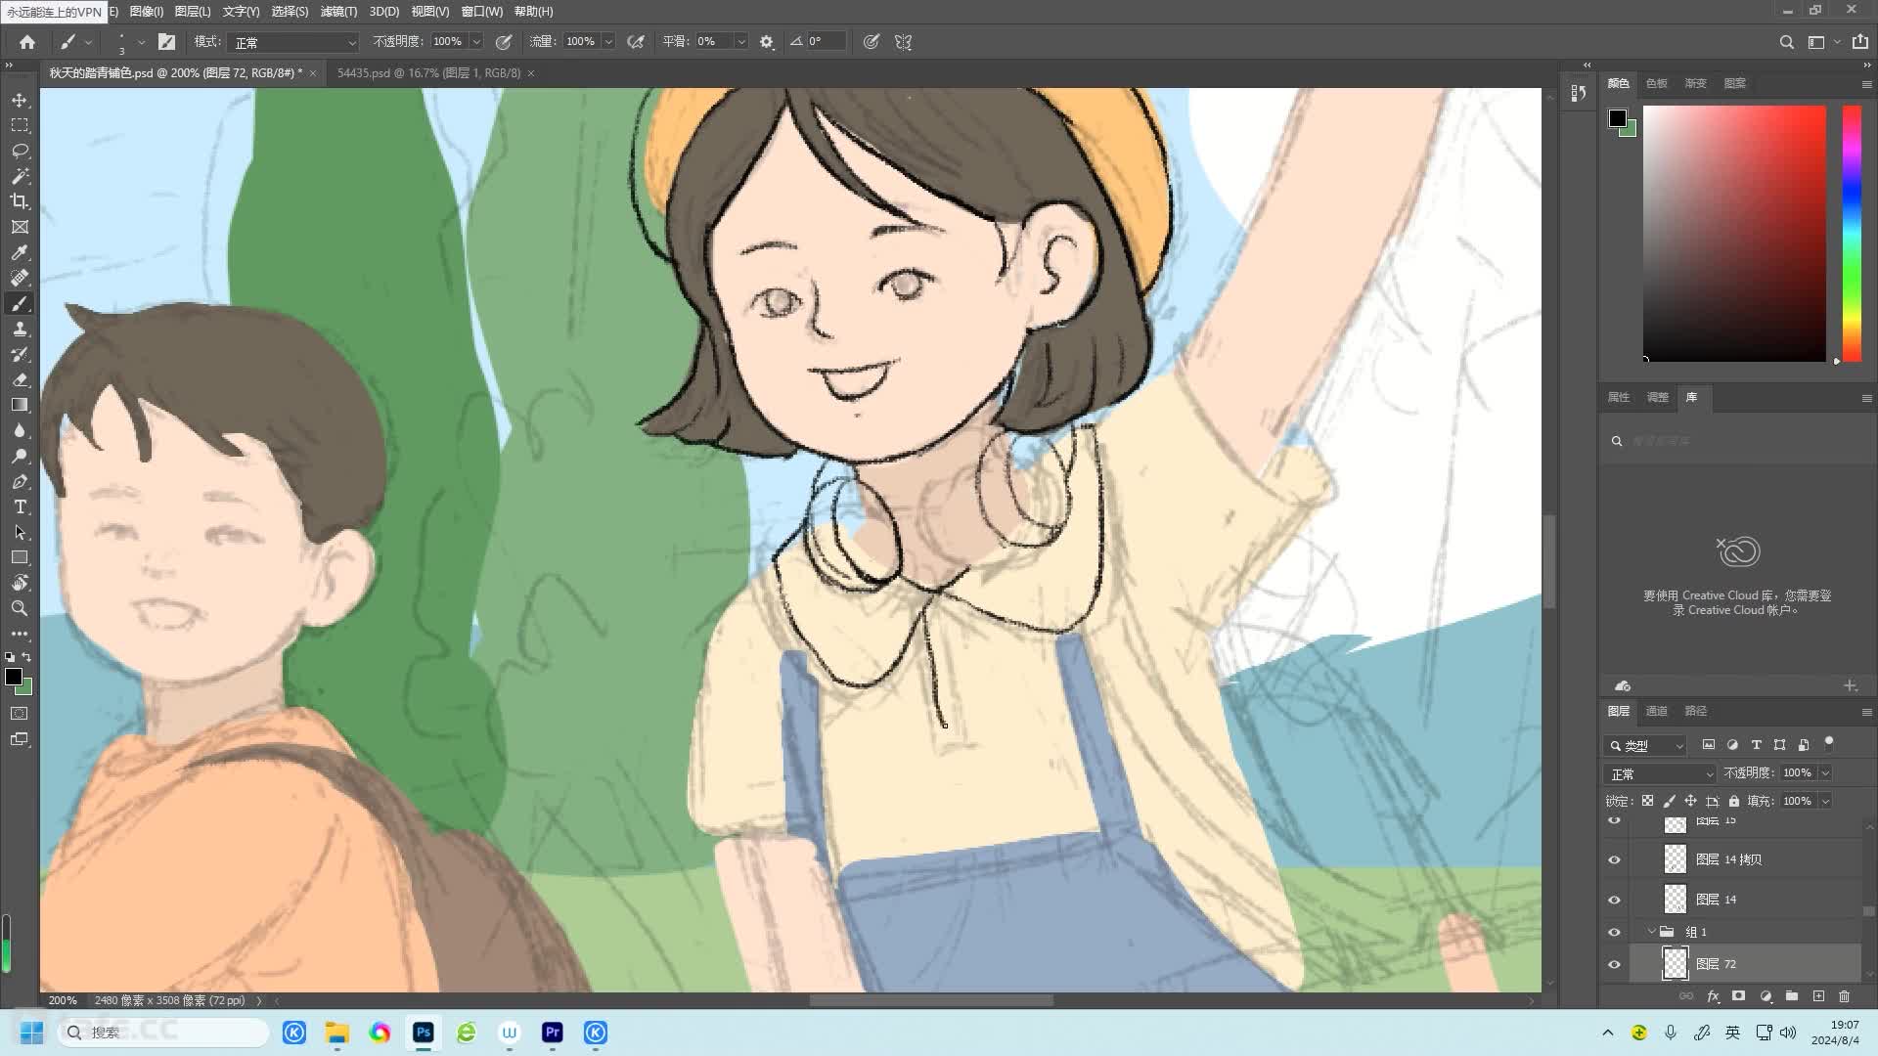Screen dimensions: 1878x1056
Task: Click the foreground color swatch in toolbox
Action: pos(13,677)
